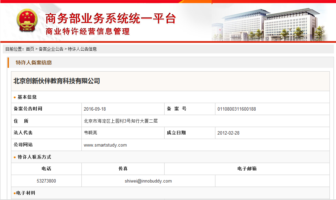Click the 基本信息 section header
The image size is (336, 200).
pos(27,97)
